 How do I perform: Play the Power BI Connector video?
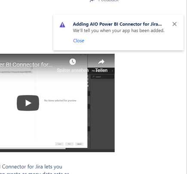pyautogui.click(x=28, y=103)
